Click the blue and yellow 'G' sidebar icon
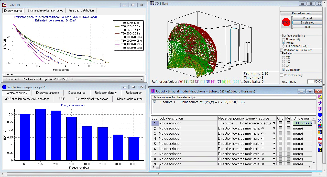The width and height of the screenshot is (327, 177). 320,150
